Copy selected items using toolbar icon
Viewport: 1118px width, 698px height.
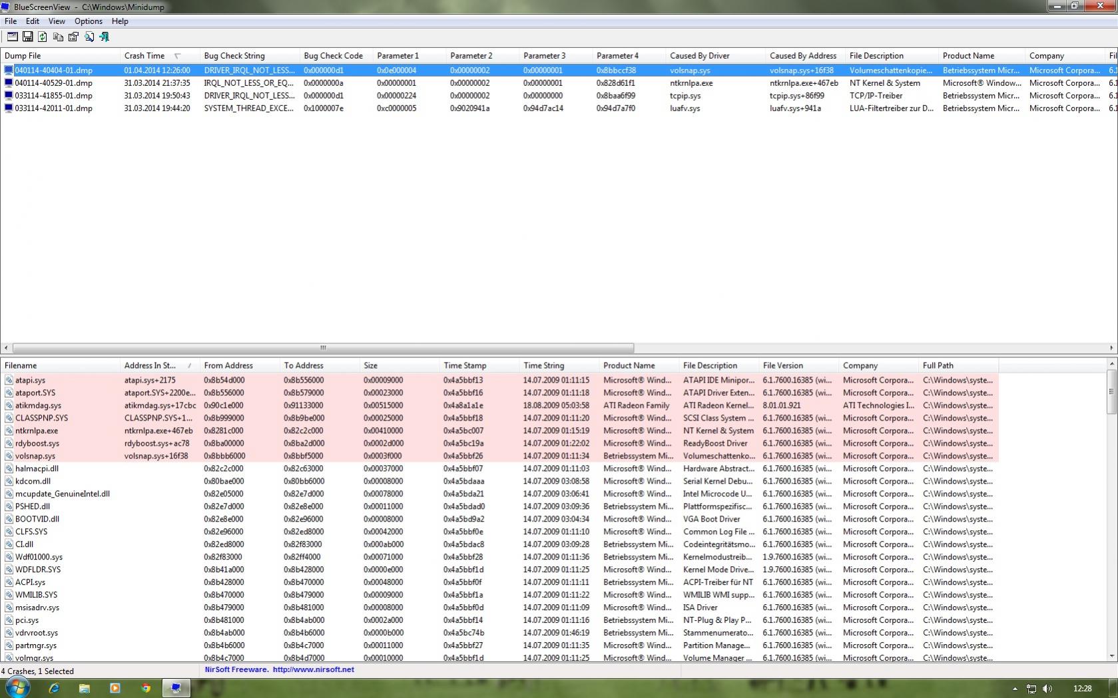(58, 37)
